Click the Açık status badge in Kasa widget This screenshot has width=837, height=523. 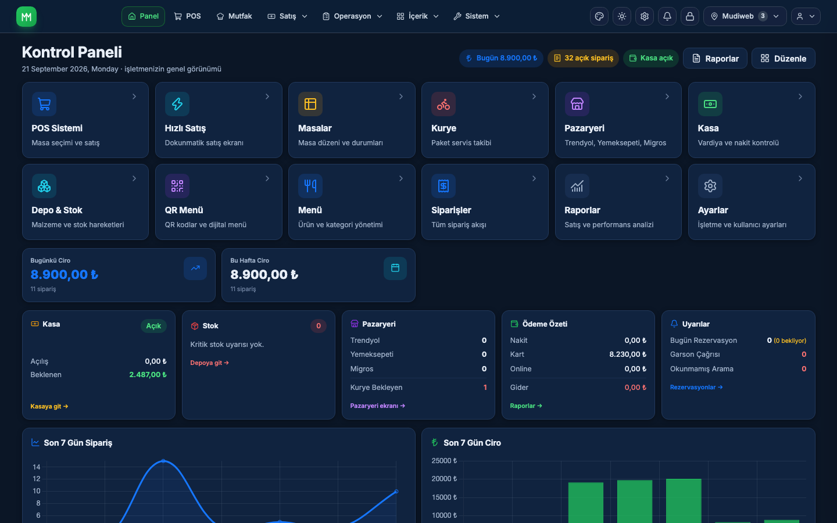pos(153,326)
